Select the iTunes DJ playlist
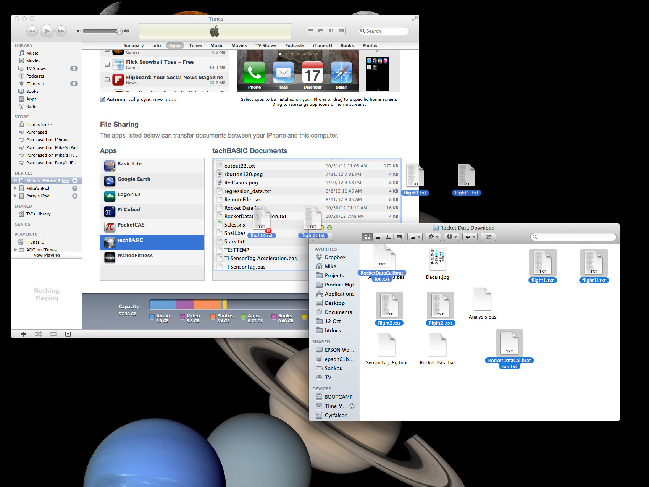 point(36,242)
